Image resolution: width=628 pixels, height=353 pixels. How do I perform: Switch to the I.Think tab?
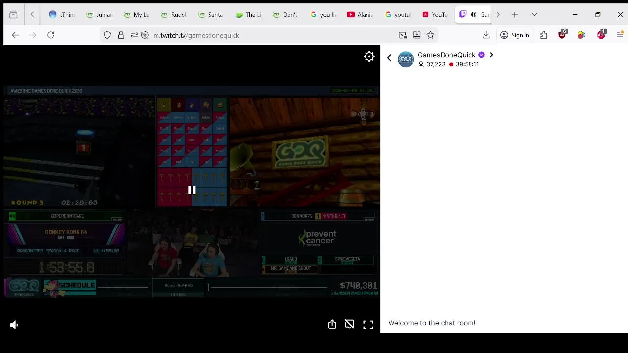pos(62,15)
